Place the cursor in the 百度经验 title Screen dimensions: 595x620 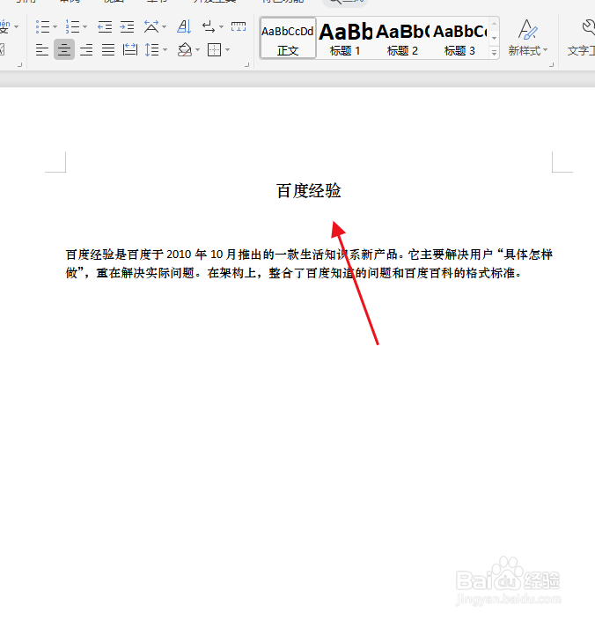(x=309, y=191)
